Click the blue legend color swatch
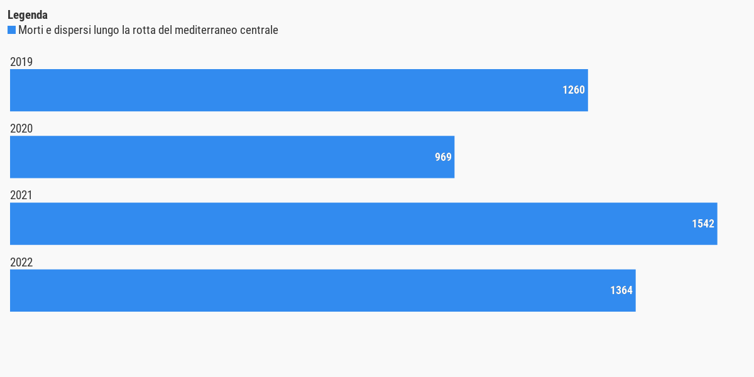 [x=11, y=30]
